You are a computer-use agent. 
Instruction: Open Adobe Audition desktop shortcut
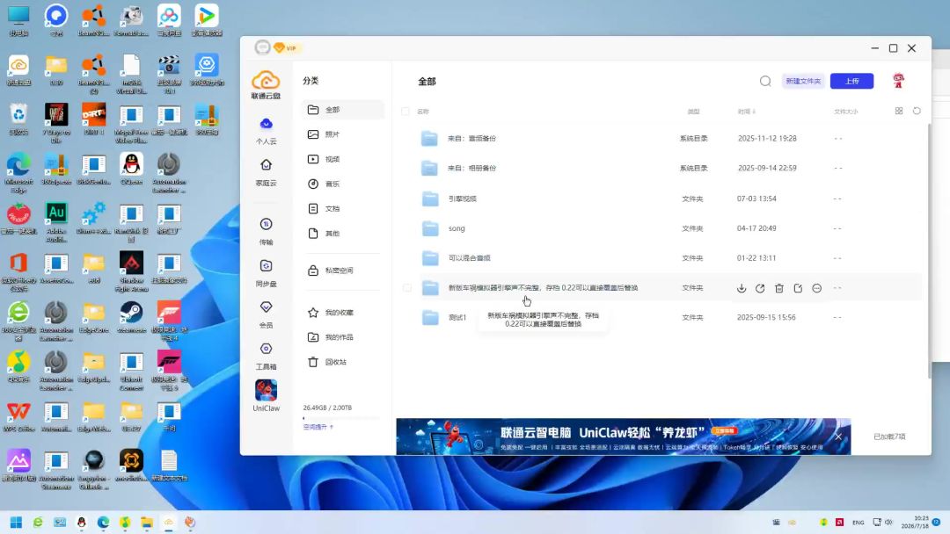point(56,222)
